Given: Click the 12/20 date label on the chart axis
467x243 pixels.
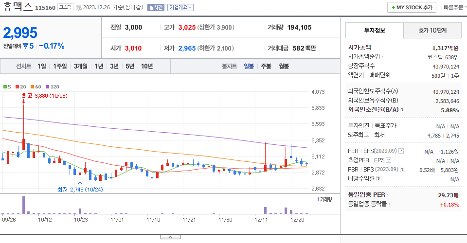Looking at the screenshot, I should click(297, 220).
